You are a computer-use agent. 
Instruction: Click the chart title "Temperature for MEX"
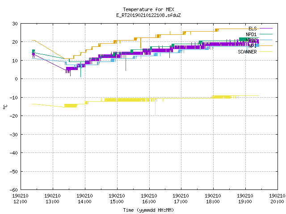point(148,9)
